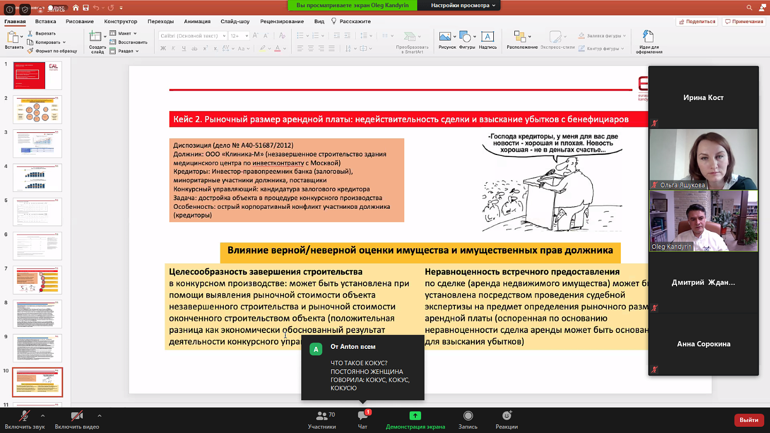Open the Insert (Вставка) ribbon tab

(46, 21)
